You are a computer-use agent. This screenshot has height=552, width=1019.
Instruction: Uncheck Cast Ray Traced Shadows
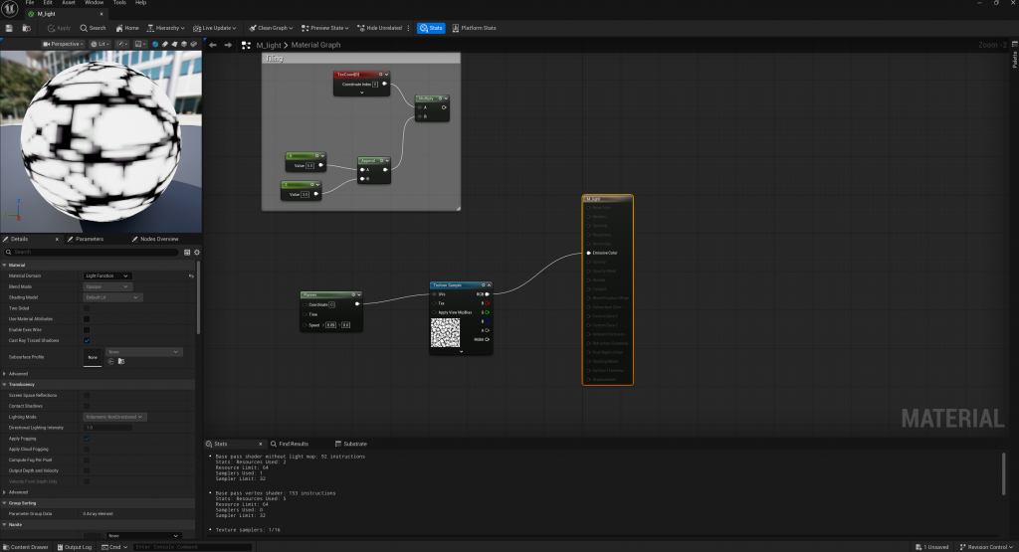pyautogui.click(x=87, y=340)
